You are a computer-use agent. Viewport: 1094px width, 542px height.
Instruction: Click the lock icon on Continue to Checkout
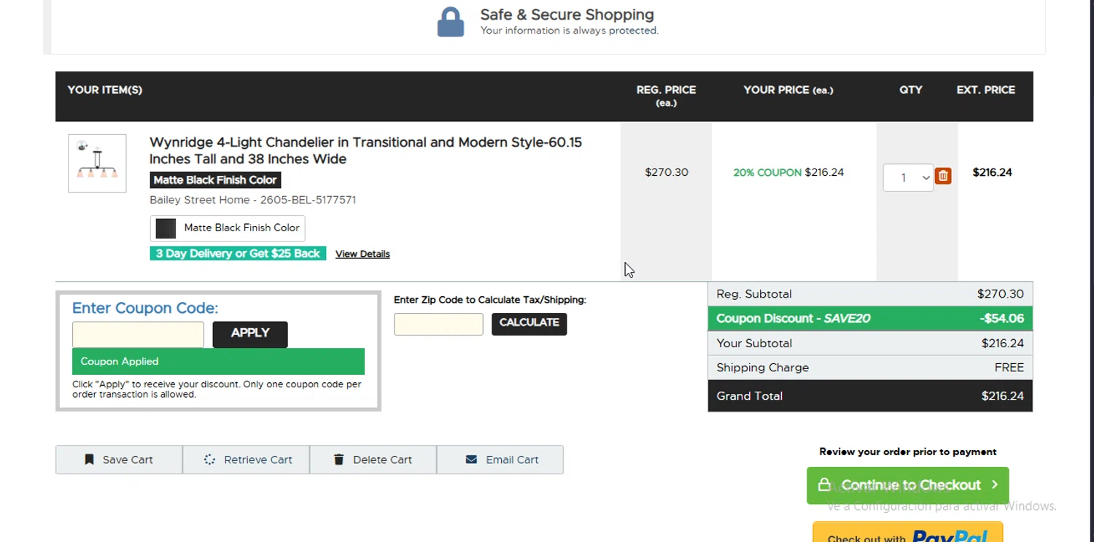[x=824, y=485]
